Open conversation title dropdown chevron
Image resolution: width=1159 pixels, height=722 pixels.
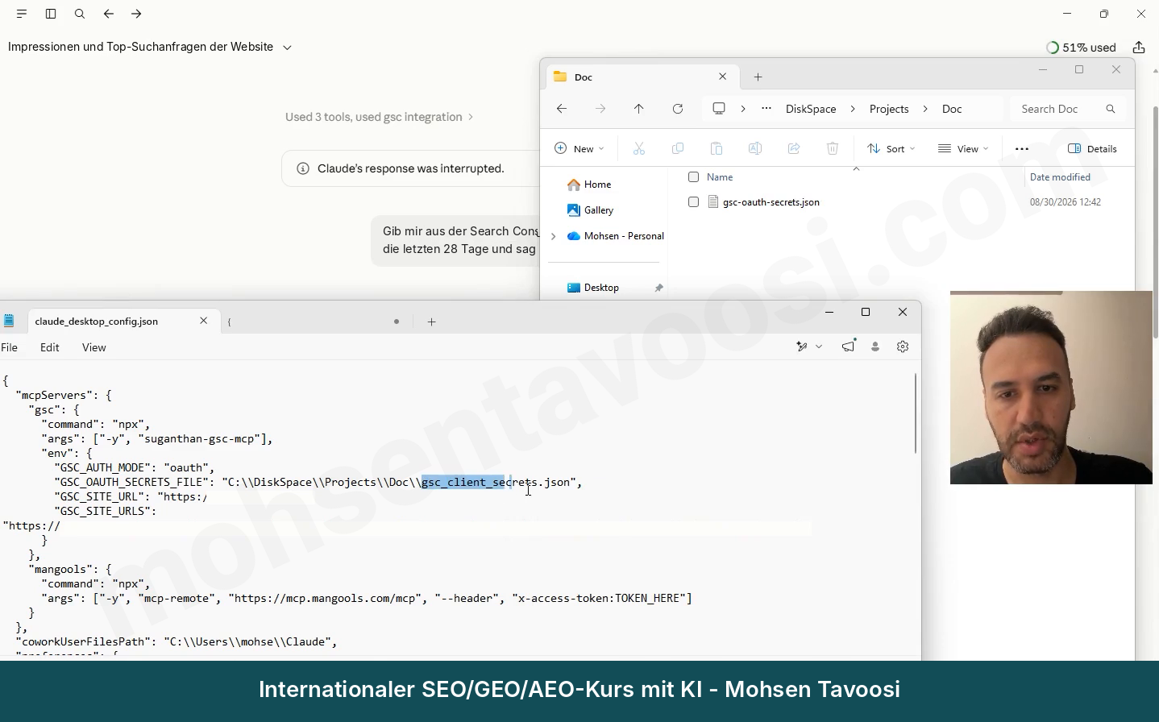click(x=287, y=48)
